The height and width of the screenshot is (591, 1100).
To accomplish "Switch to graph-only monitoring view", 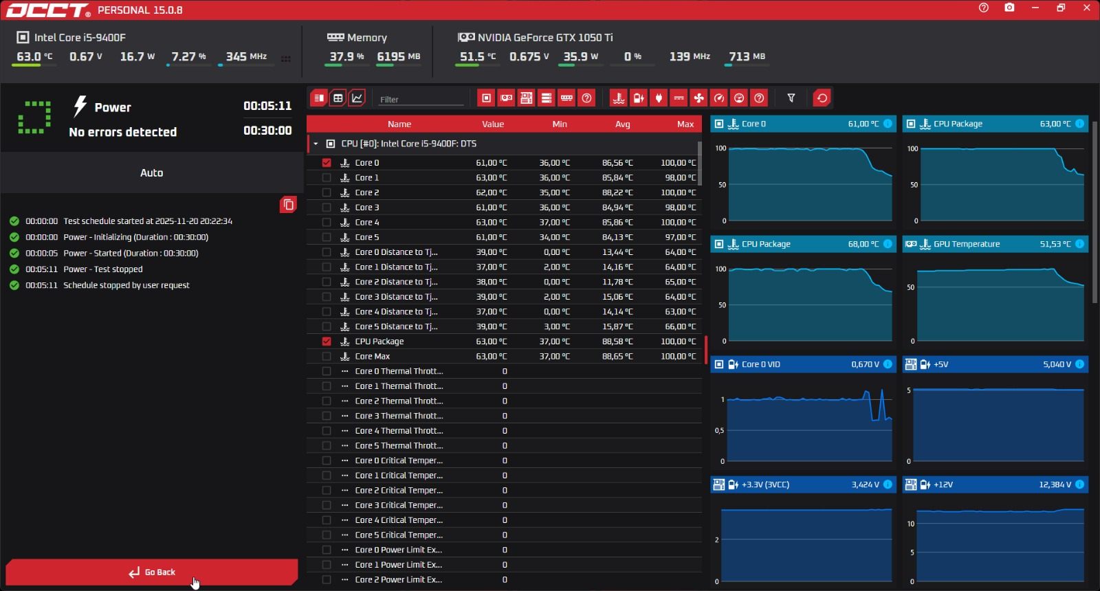I will (x=357, y=98).
